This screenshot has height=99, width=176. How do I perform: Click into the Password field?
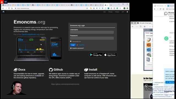click(92, 38)
